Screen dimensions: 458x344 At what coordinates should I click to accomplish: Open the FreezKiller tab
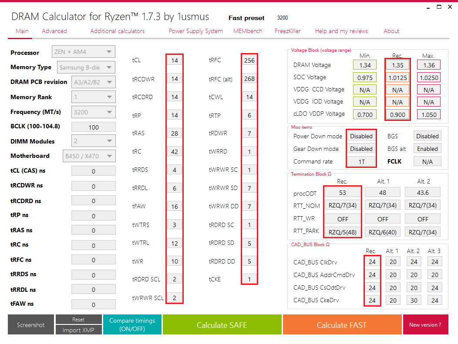287,31
